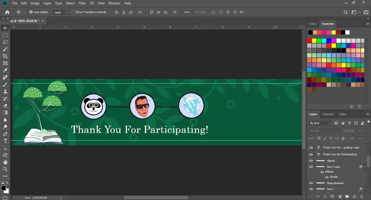Select the Dodge tool
The image size is (371, 200).
[x=5, y=127]
